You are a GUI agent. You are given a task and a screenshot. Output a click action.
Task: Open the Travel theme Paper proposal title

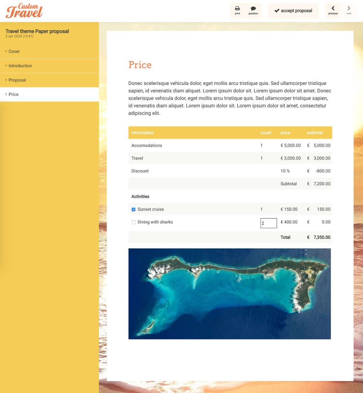pos(37,31)
